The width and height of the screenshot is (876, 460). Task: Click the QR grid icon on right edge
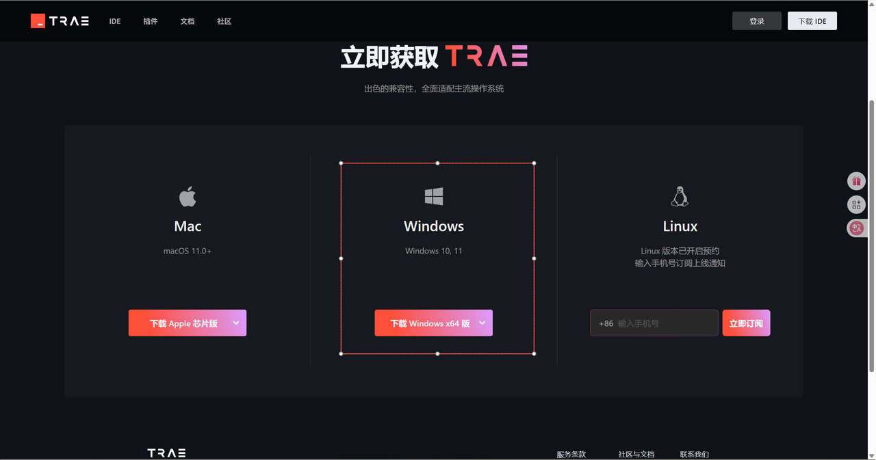pyautogui.click(x=856, y=204)
